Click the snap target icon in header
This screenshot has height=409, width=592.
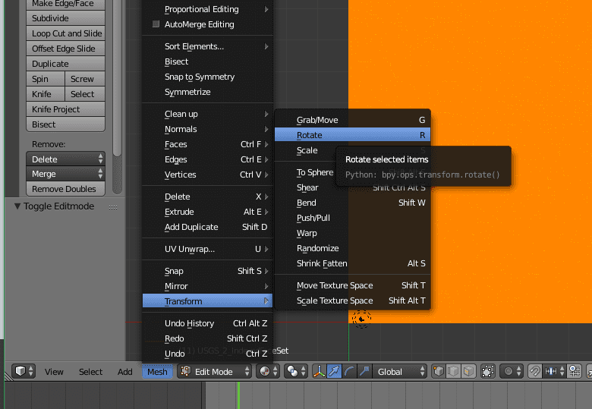pyautogui.click(x=575, y=372)
